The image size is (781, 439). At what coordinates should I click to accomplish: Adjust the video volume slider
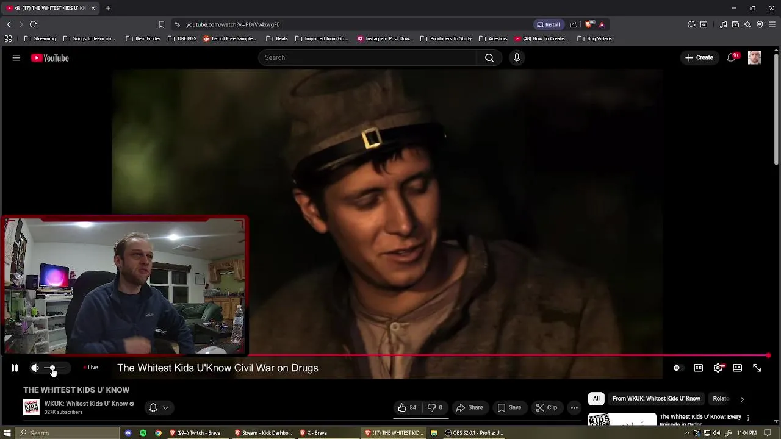click(55, 368)
